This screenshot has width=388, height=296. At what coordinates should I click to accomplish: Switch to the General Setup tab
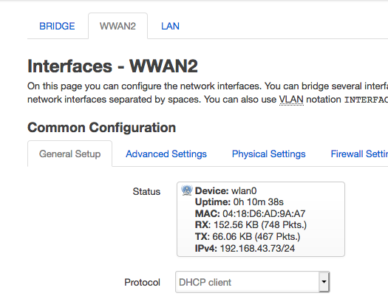coord(69,154)
